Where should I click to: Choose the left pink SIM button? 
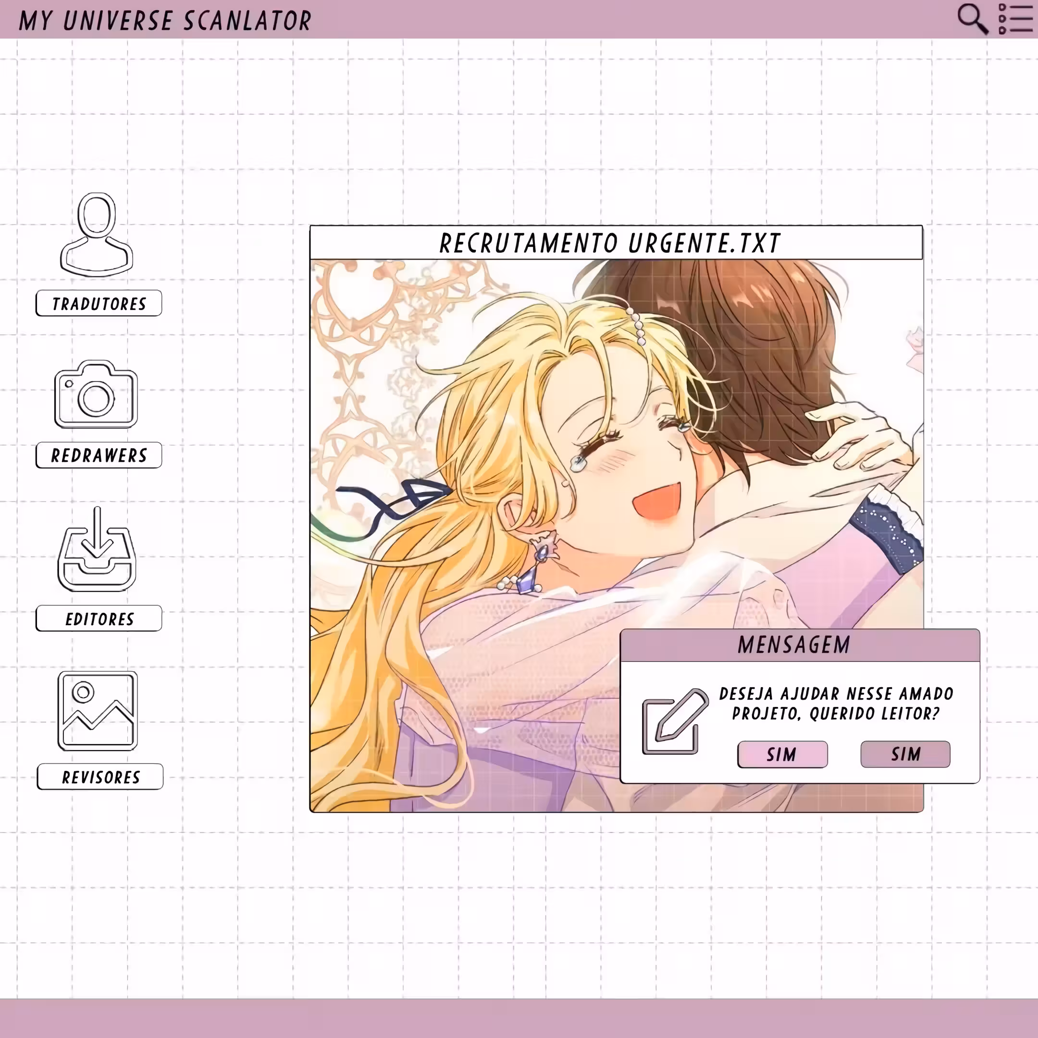pos(782,754)
